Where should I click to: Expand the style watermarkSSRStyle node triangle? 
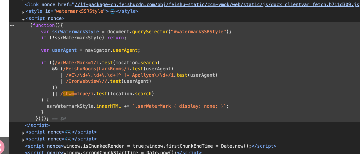tap(23, 12)
